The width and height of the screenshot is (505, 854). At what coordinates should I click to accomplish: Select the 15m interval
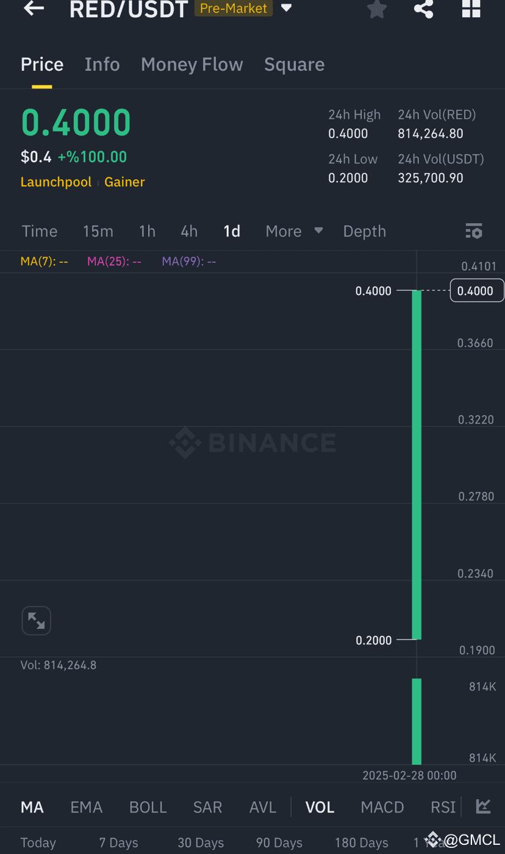coord(98,231)
